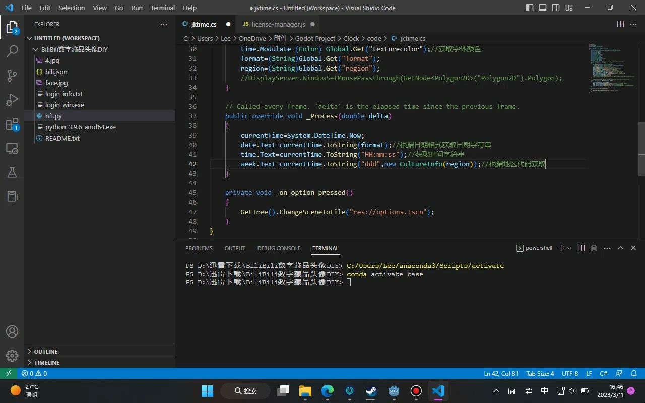The width and height of the screenshot is (645, 403).
Task: Toggle primary sidebar layout button
Action: (x=530, y=8)
